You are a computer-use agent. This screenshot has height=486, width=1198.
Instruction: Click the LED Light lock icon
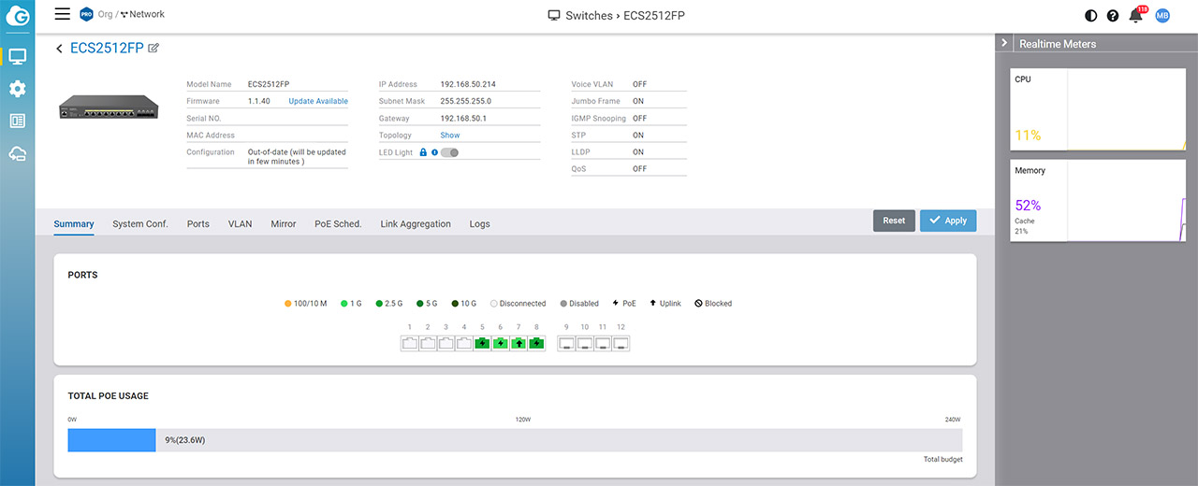pyautogui.click(x=423, y=152)
